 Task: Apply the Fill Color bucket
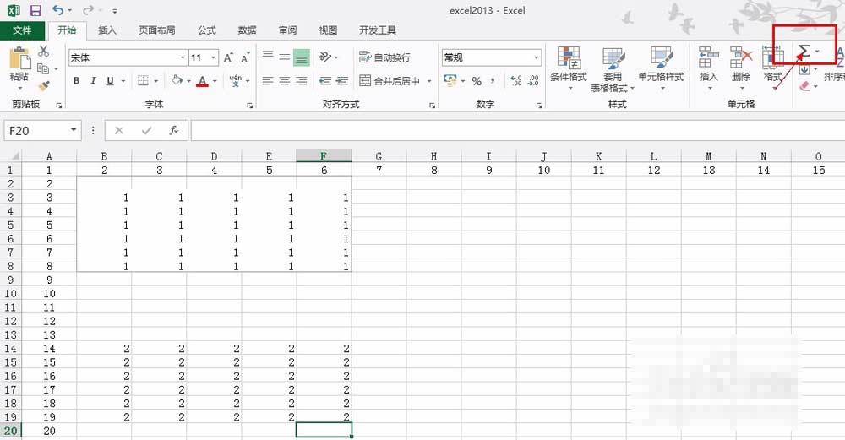(177, 80)
